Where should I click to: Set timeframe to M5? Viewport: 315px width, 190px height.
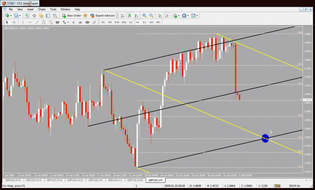tap(110, 22)
